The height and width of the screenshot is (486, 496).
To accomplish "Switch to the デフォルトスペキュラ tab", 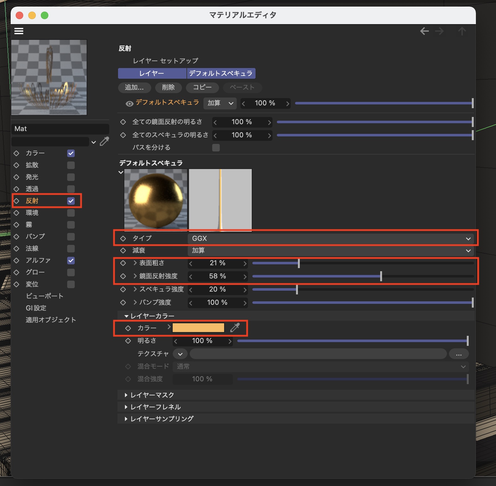I will (221, 73).
